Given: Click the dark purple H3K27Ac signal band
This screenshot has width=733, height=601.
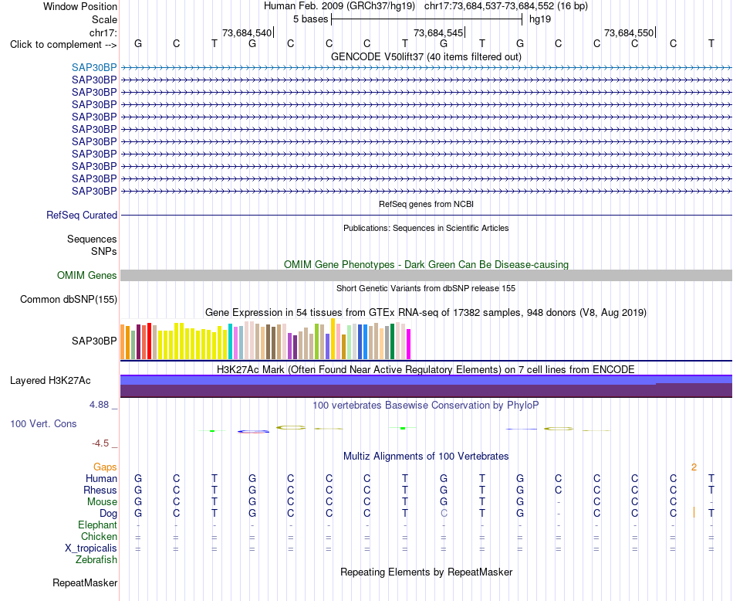Looking at the screenshot, I should coord(426,391).
